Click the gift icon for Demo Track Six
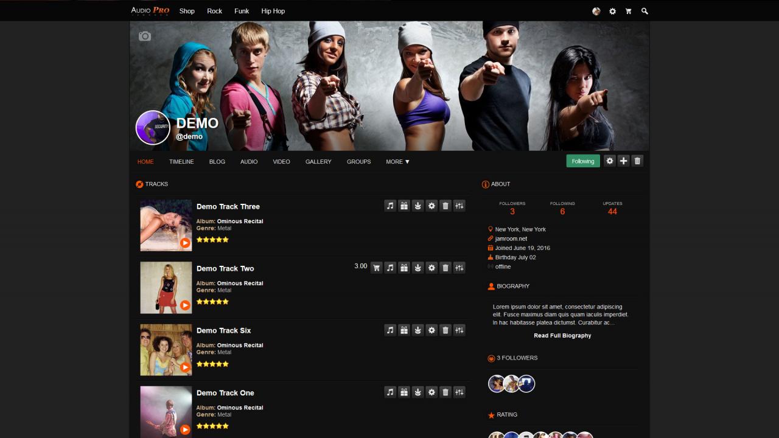 [404, 330]
